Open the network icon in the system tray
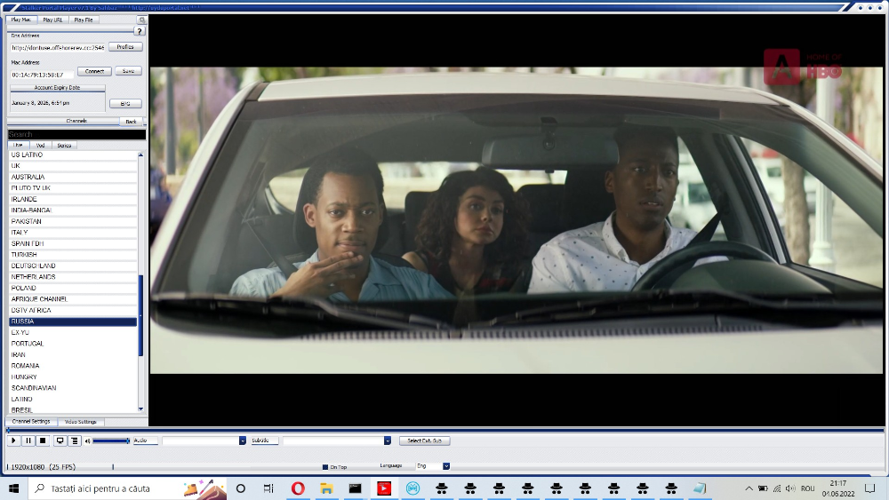 pos(777,488)
